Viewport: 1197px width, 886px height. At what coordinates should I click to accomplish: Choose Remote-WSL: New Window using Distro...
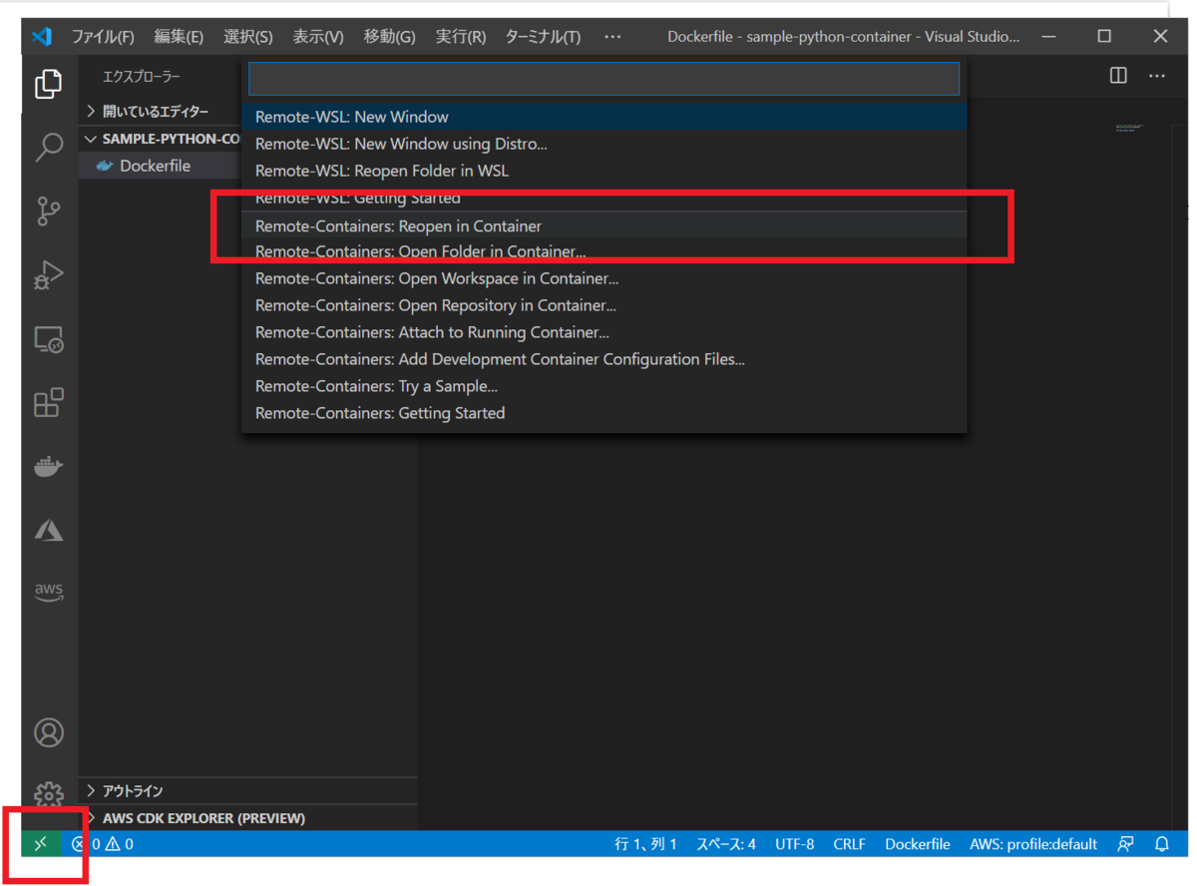coord(603,144)
